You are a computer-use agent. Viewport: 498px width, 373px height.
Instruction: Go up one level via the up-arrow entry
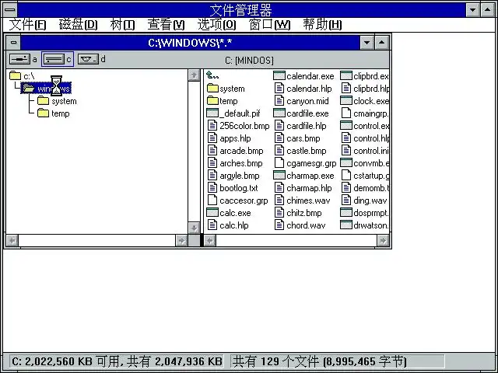[212, 75]
